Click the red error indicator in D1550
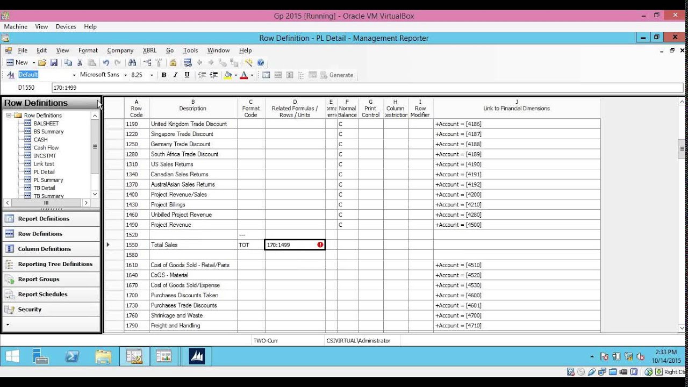Viewport: 688px width, 387px height. 320,245
